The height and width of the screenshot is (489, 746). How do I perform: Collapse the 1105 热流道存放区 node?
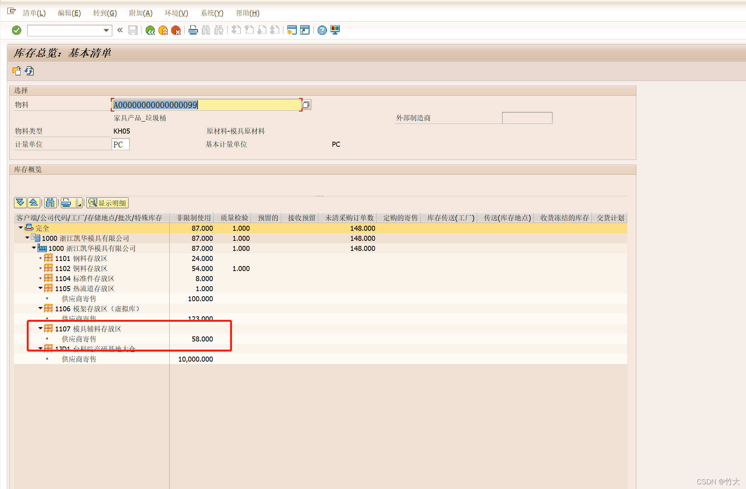[x=40, y=288]
